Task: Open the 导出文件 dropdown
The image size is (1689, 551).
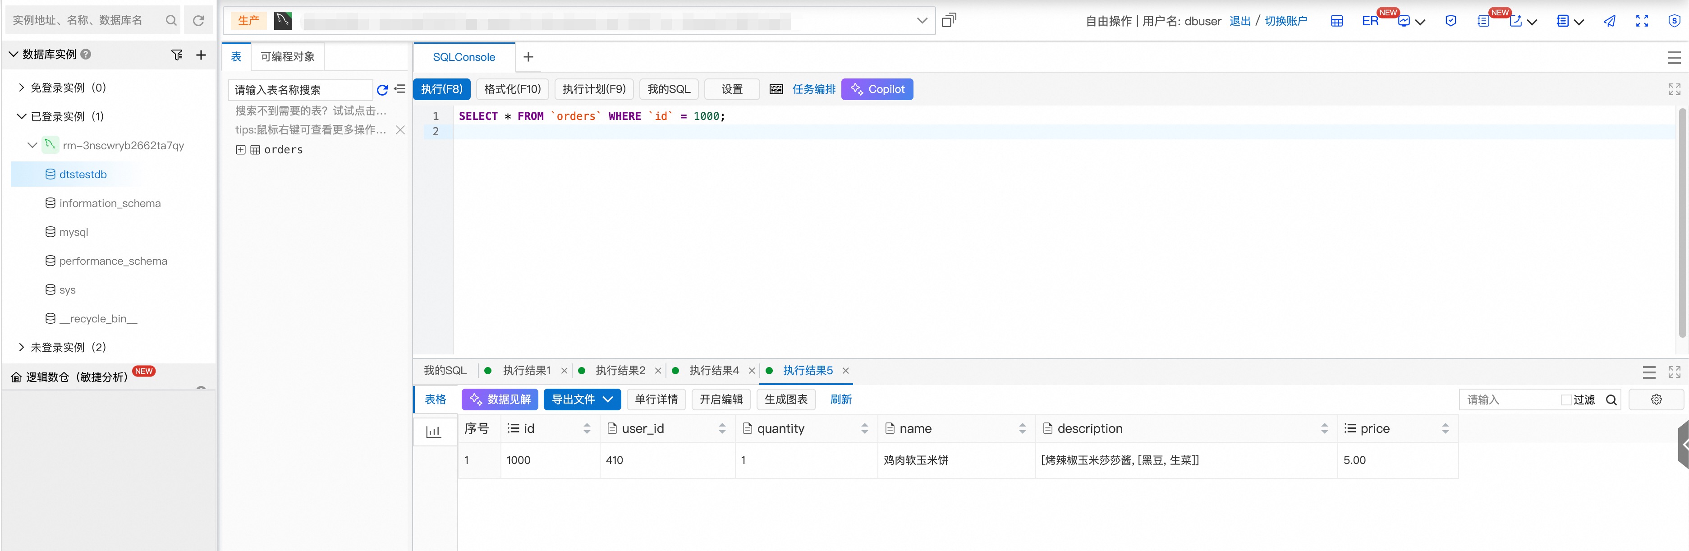Action: (x=582, y=399)
